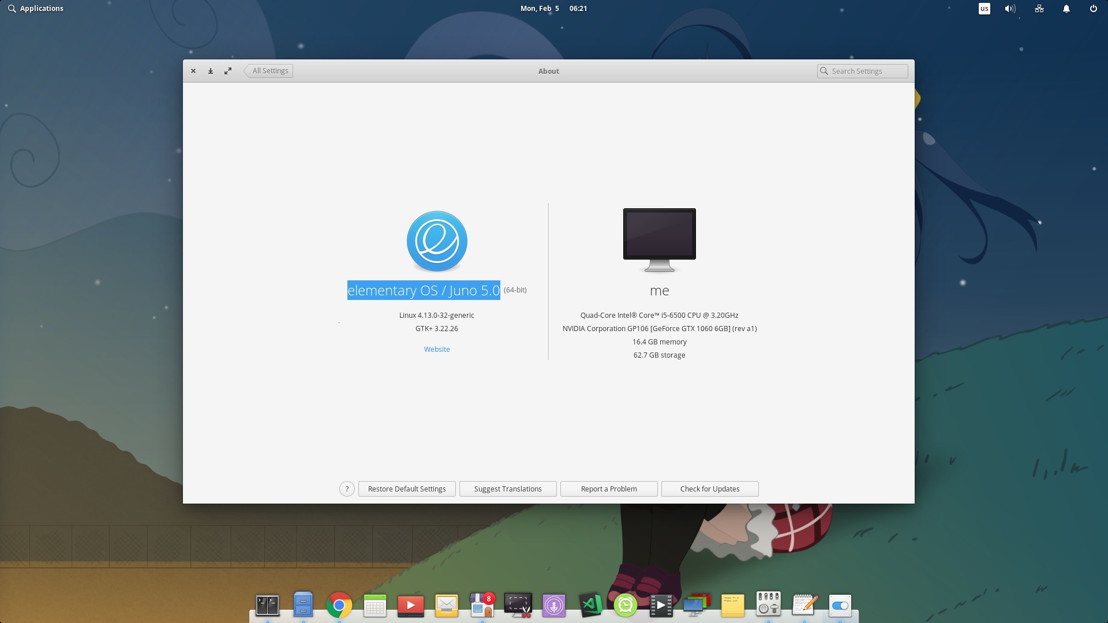
Task: Open System Settings toggle icon in dock
Action: (840, 606)
